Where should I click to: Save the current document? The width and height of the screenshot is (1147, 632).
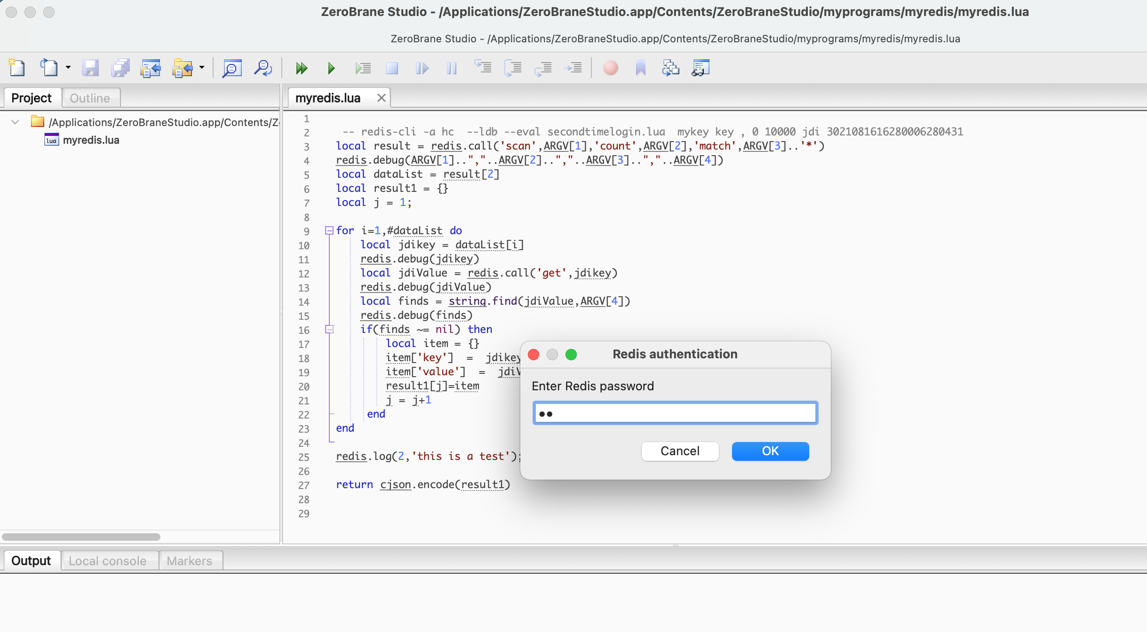[x=90, y=68]
